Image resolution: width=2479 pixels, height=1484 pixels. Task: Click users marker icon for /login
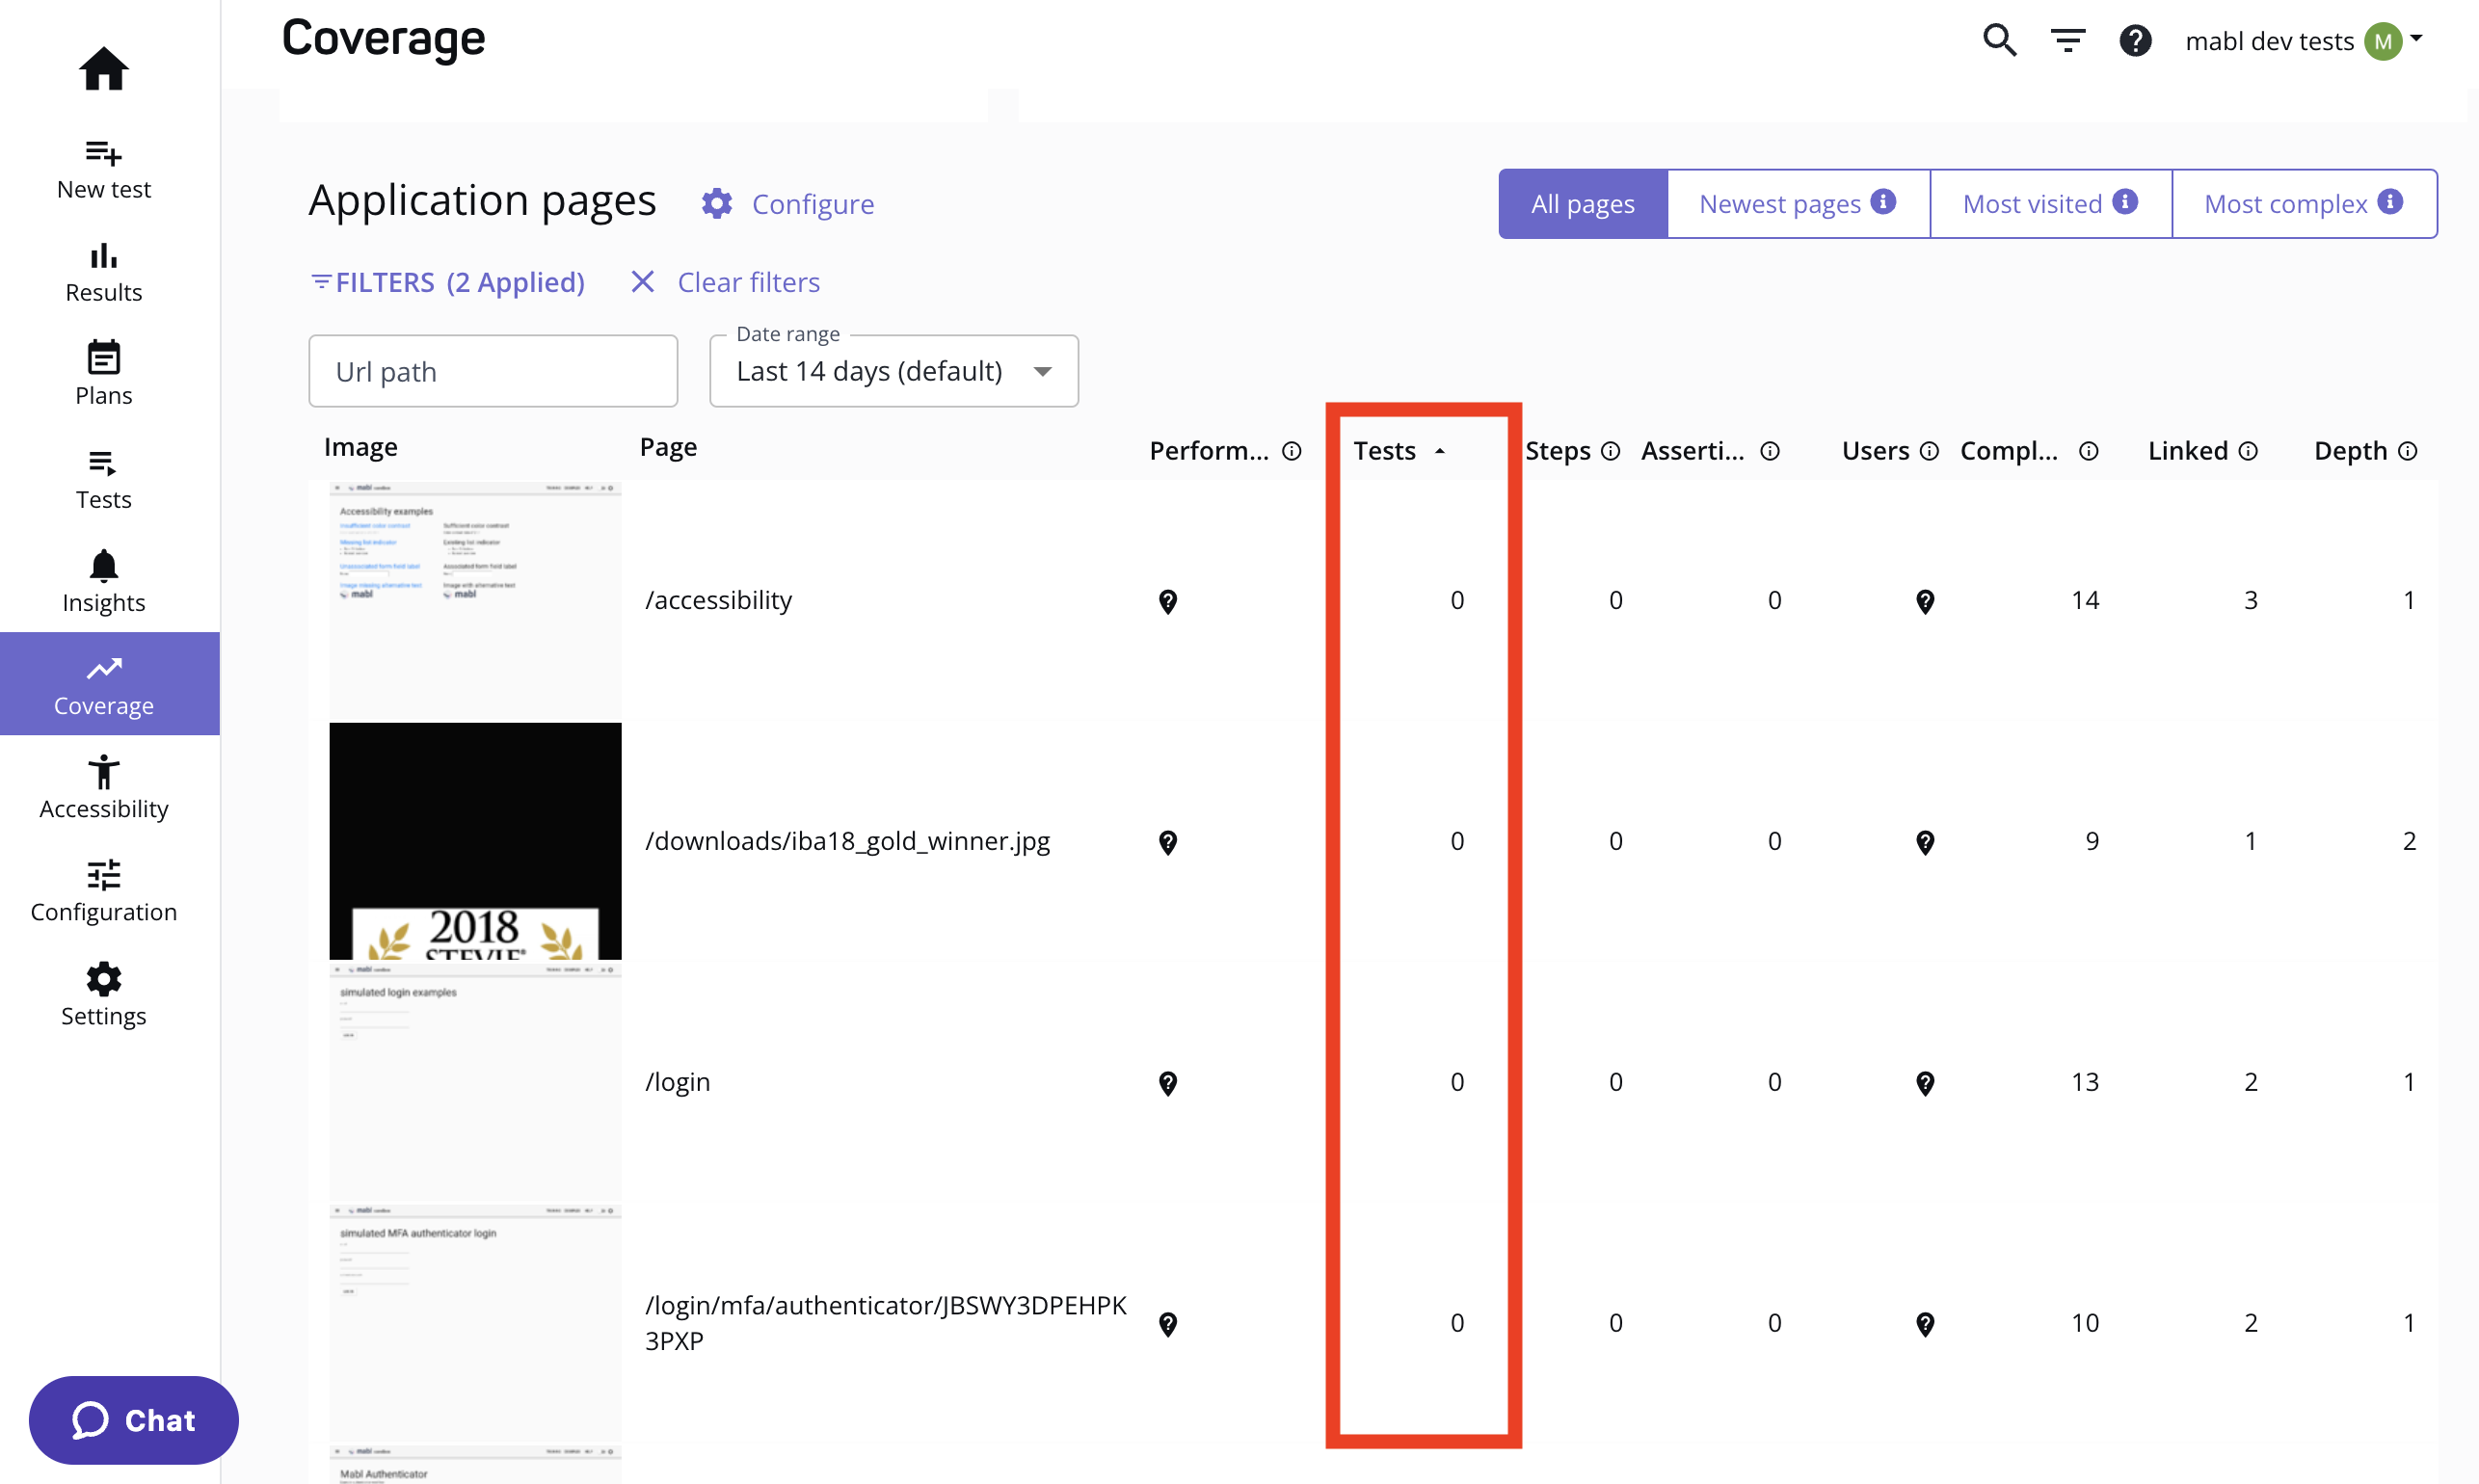(1925, 1083)
